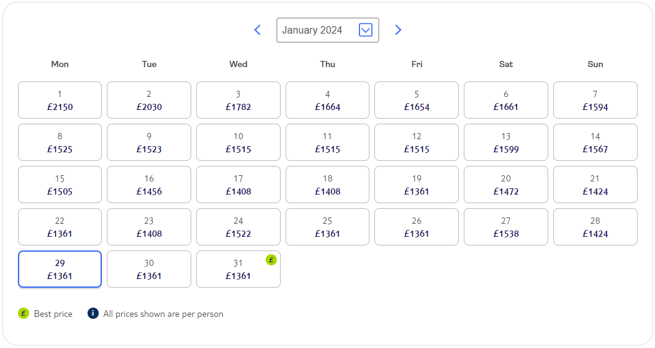Choose 28 January at £1424

pos(595,227)
